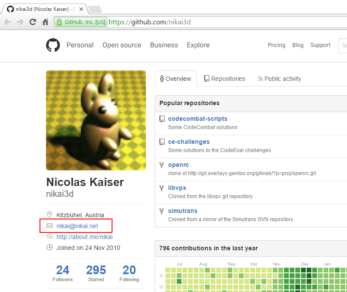Switch to the Repositories tab
This screenshot has height=292, width=347.
(225, 79)
